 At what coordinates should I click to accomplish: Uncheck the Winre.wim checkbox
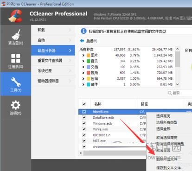[84, 129]
